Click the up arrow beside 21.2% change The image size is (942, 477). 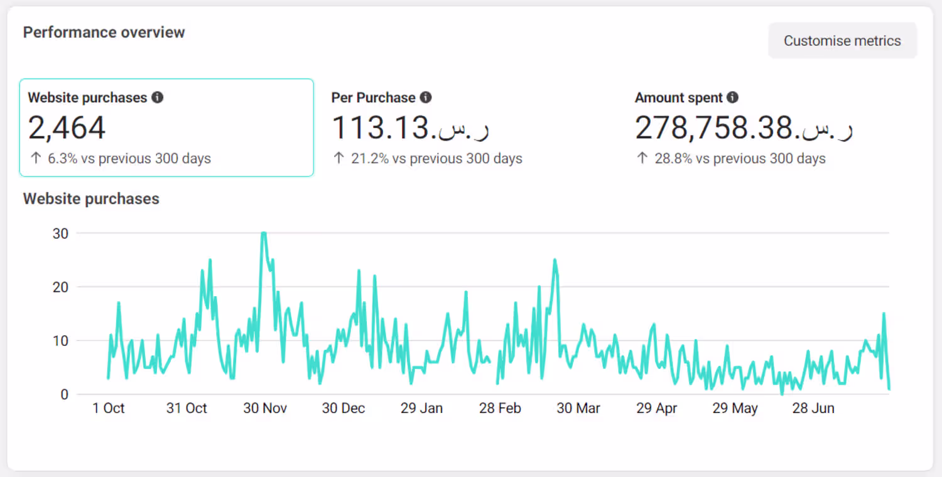coord(338,158)
